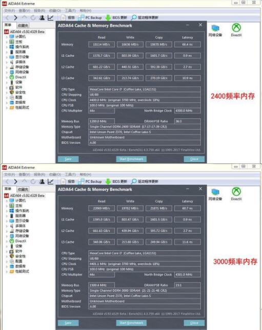Click 驱动程序更新 in 3000频率内存 window toolbar
The height and width of the screenshot is (330, 262).
[145, 182]
